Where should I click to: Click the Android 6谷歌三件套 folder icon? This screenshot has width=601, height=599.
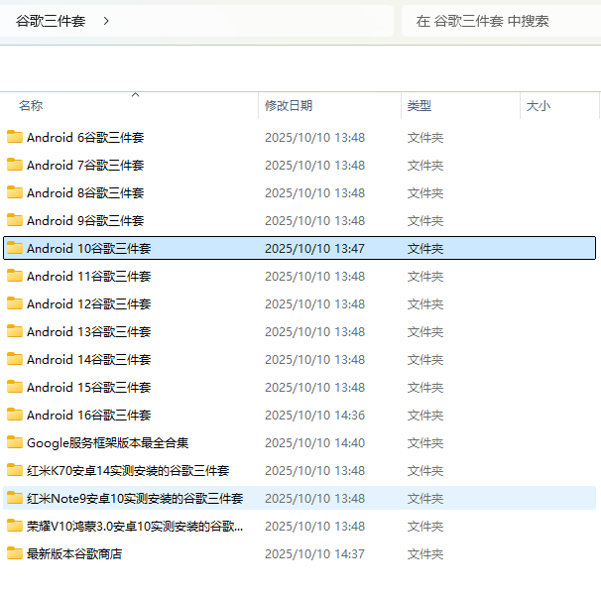15,137
